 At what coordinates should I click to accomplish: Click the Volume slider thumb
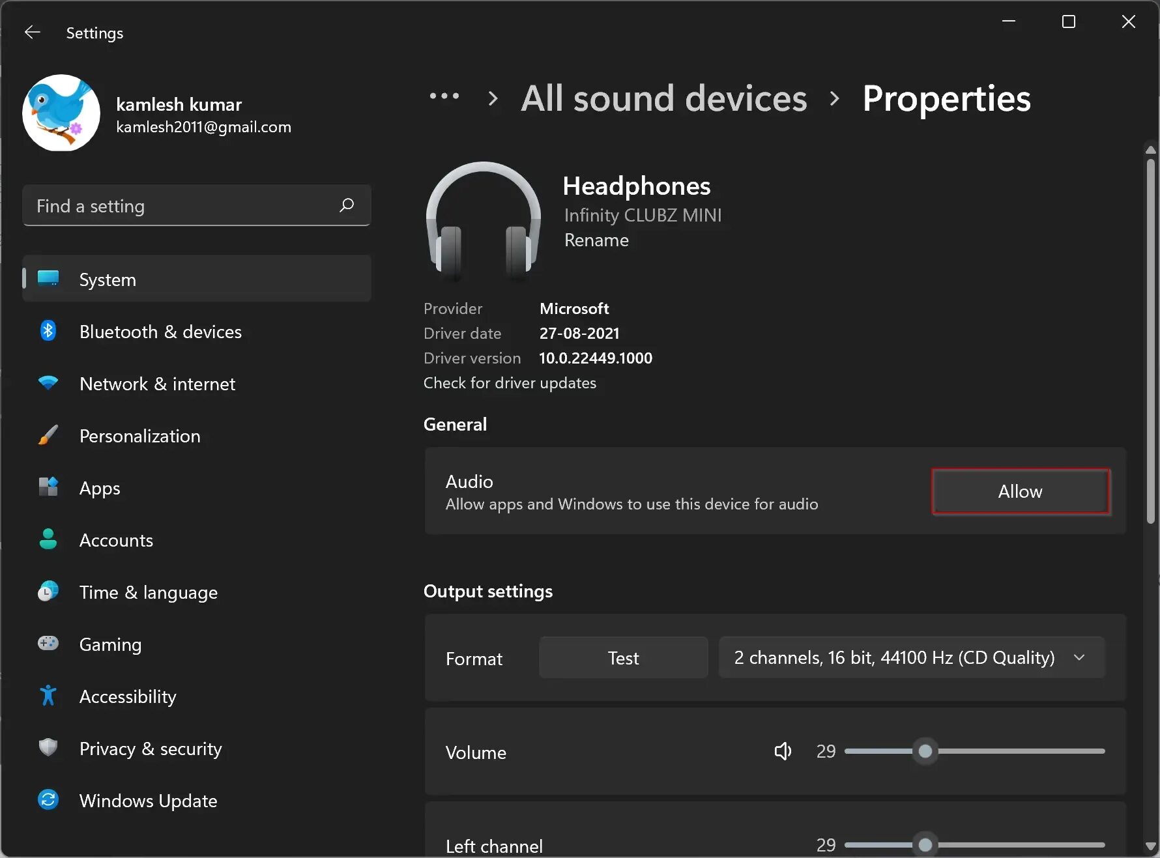pyautogui.click(x=925, y=751)
